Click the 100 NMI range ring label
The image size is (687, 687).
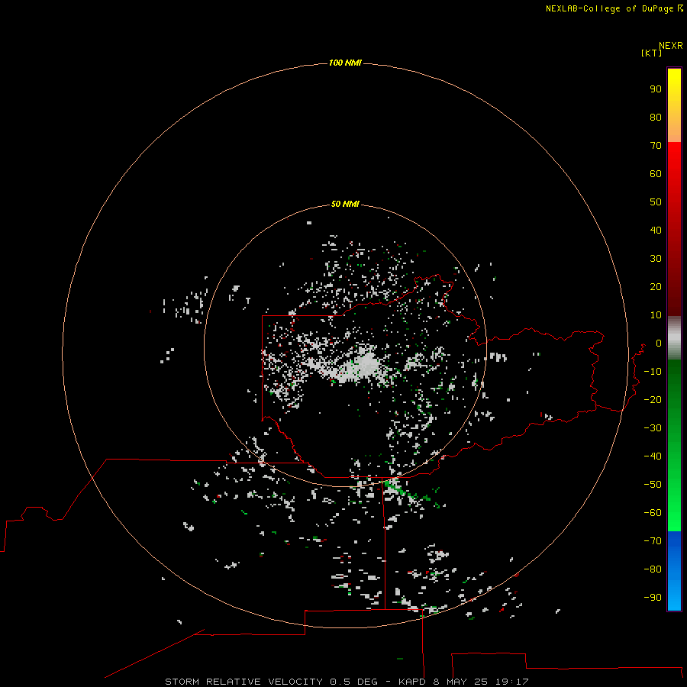(x=345, y=63)
